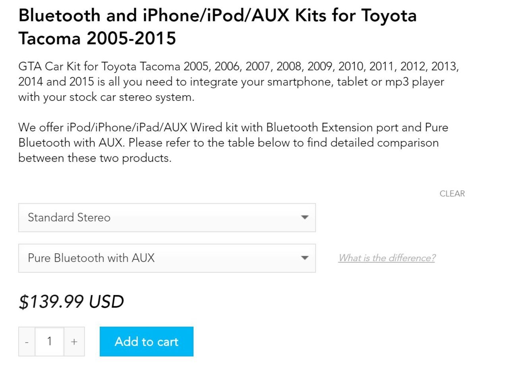This screenshot has width=508, height=378.
Task: Click the italicized difference comparison link
Action: click(x=386, y=258)
